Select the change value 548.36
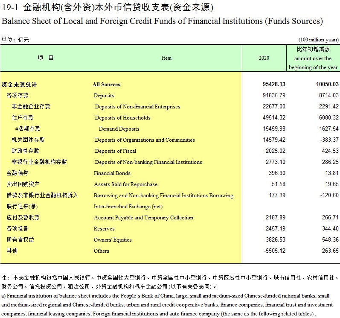The width and height of the screenshot is (340, 318). 330,239
